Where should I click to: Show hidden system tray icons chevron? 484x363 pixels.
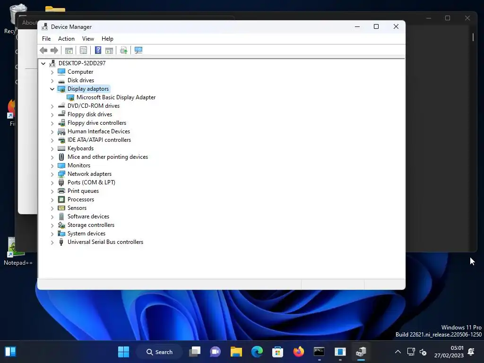coord(398,352)
